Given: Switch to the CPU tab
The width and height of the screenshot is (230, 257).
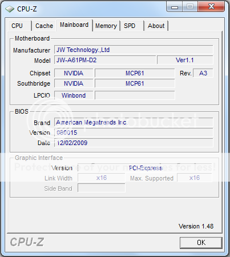Looking at the screenshot, I should (x=19, y=26).
